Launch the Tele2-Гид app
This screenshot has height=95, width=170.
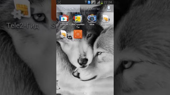(x=64, y=34)
